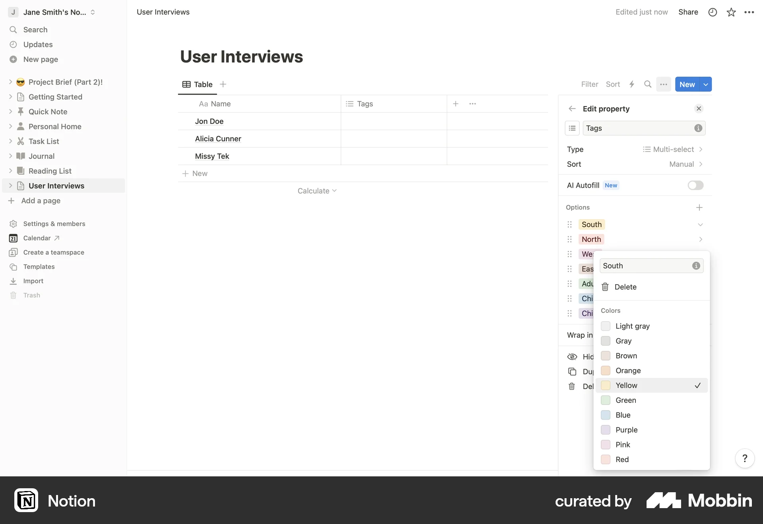The height and width of the screenshot is (524, 763).
Task: Open Updates in the sidebar
Action: coord(38,44)
